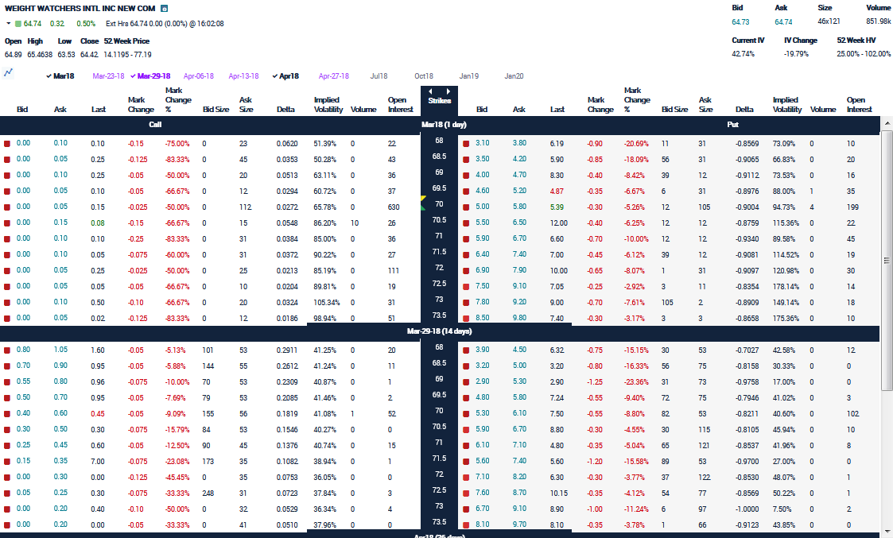This screenshot has width=893, height=538.
Task: Click red square on Mar18 put 71 row
Action: click(466, 240)
